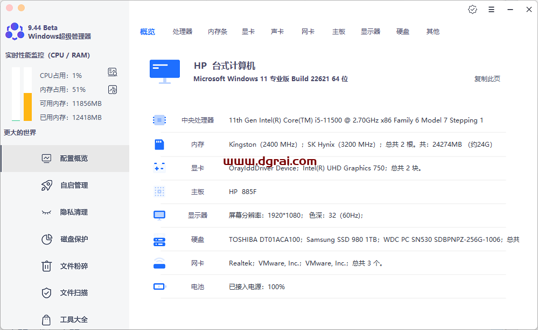Screen dimensions: 538x330
Task: Click the Intel UHD Graphics 750 text
Action: coord(345,168)
